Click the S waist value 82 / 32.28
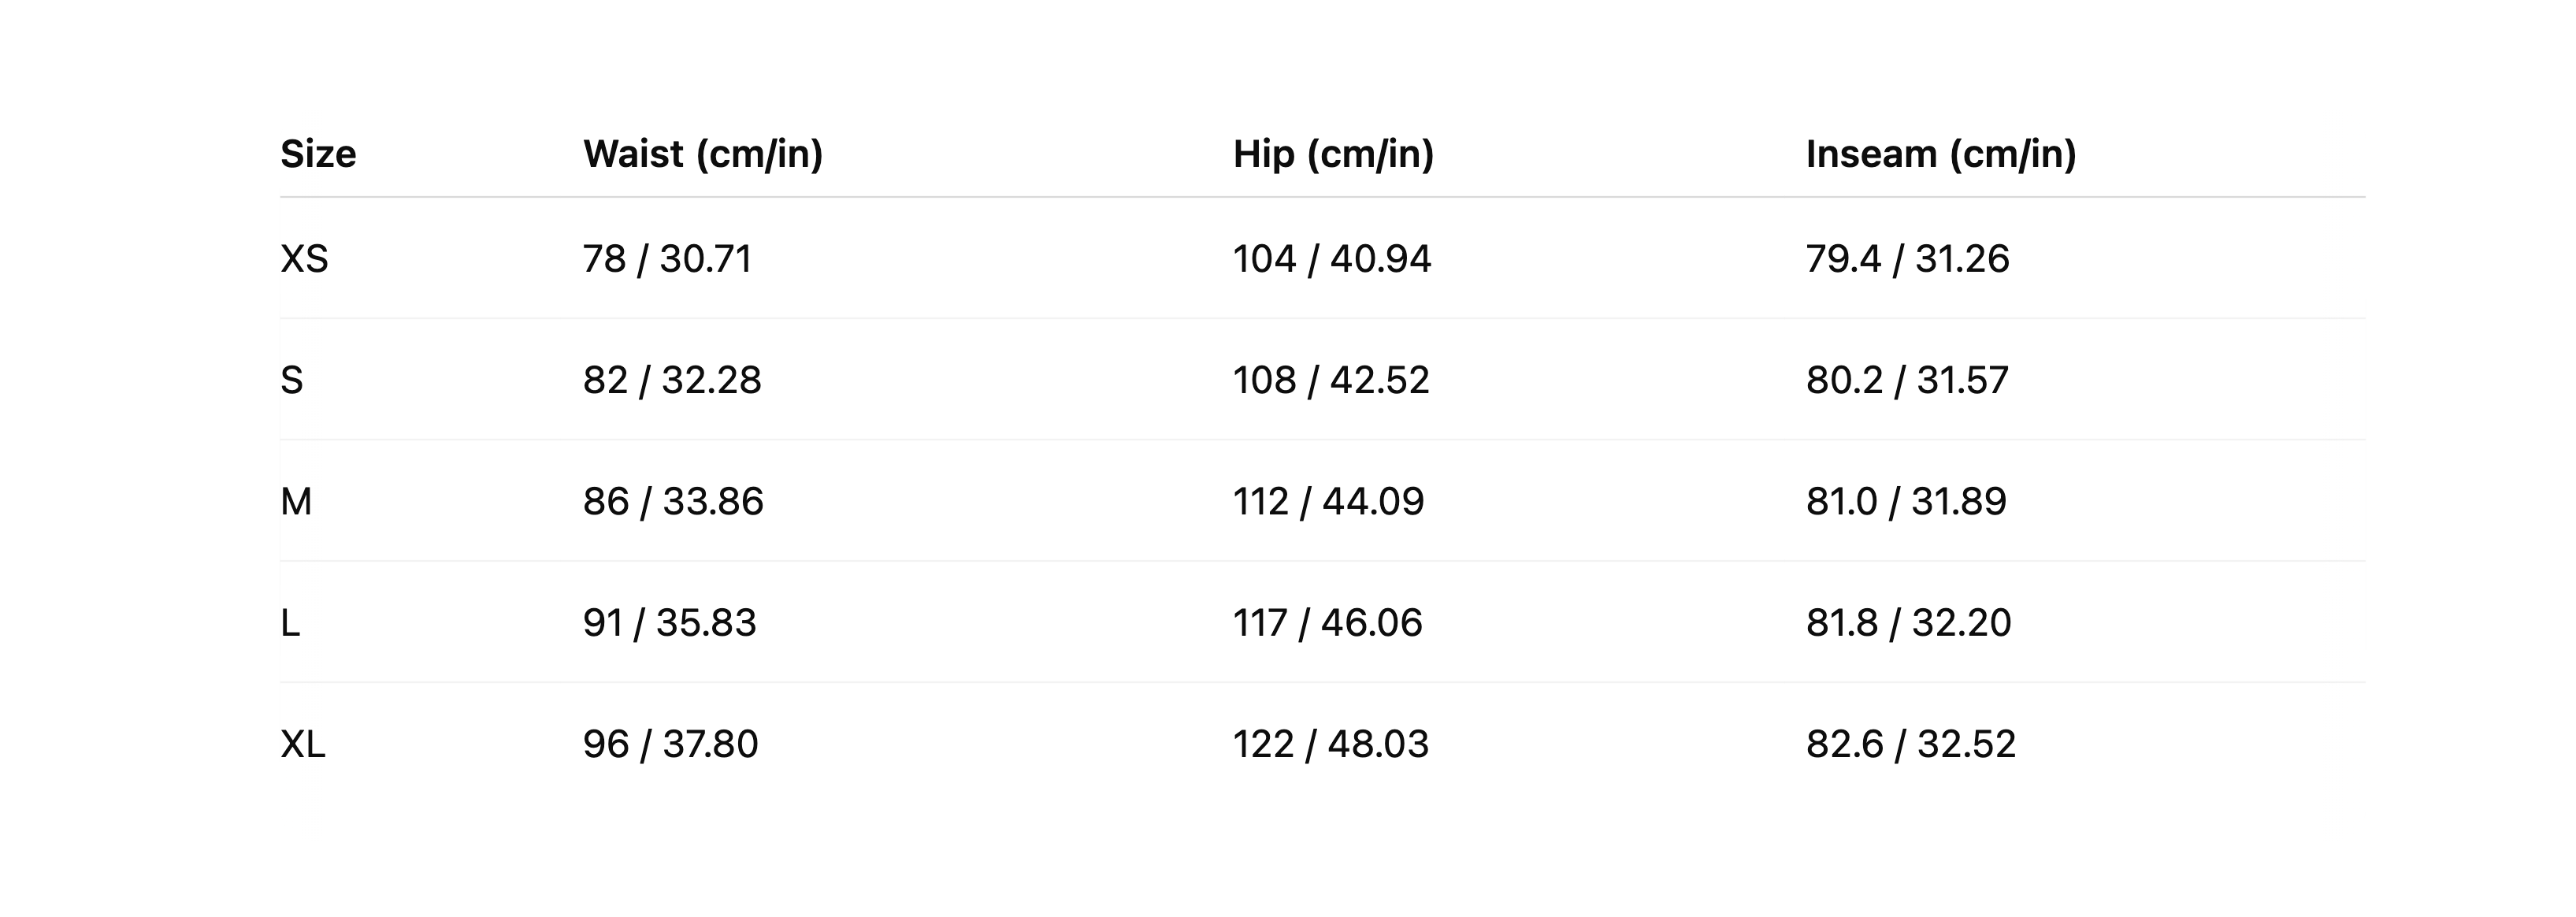Viewport: 2576px width, 917px height. pyautogui.click(x=672, y=380)
